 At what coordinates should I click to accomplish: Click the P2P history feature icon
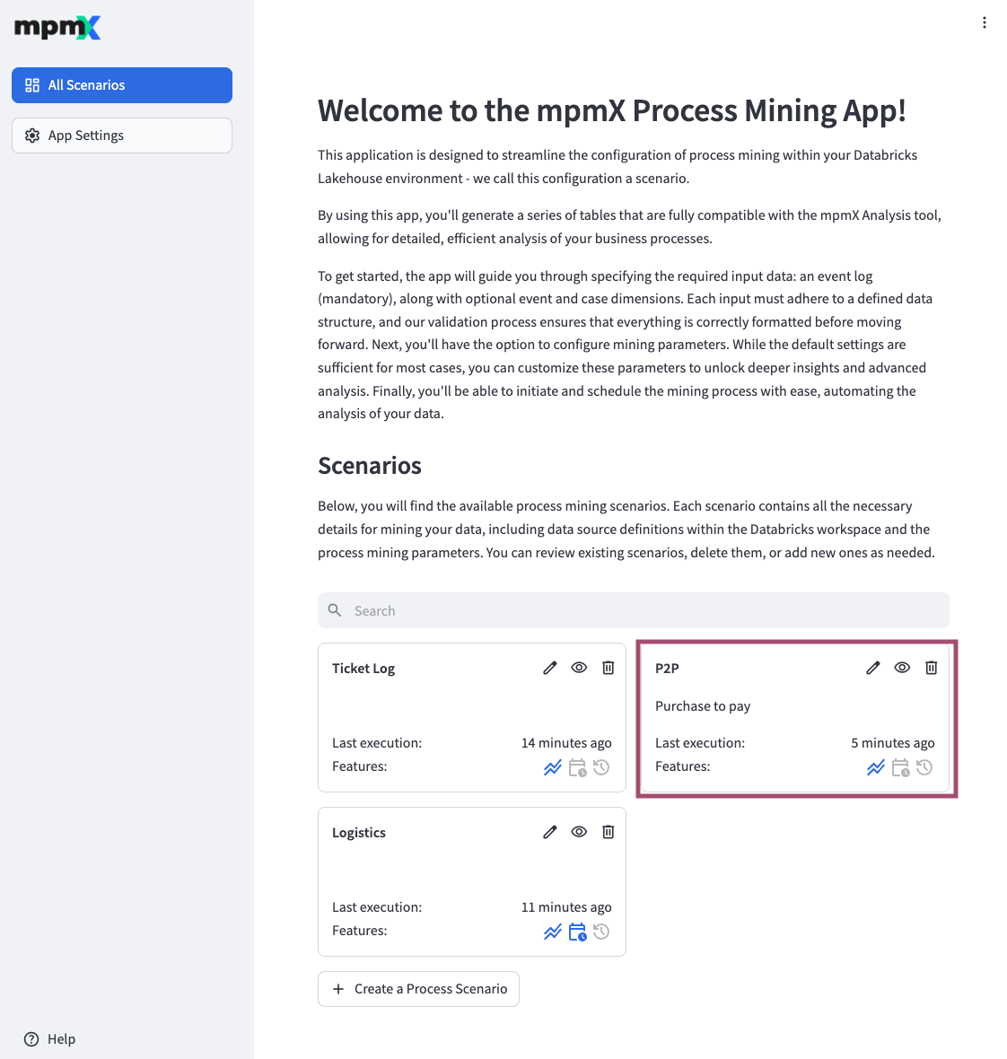pyautogui.click(x=924, y=767)
